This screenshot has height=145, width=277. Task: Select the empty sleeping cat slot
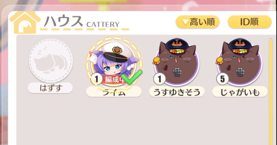(51, 61)
